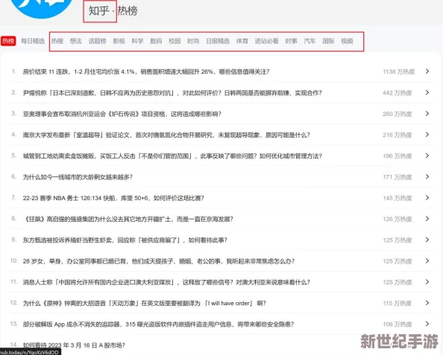Click the 1138 万热度 heat value
This screenshot has height=355, width=443.
click(x=399, y=71)
